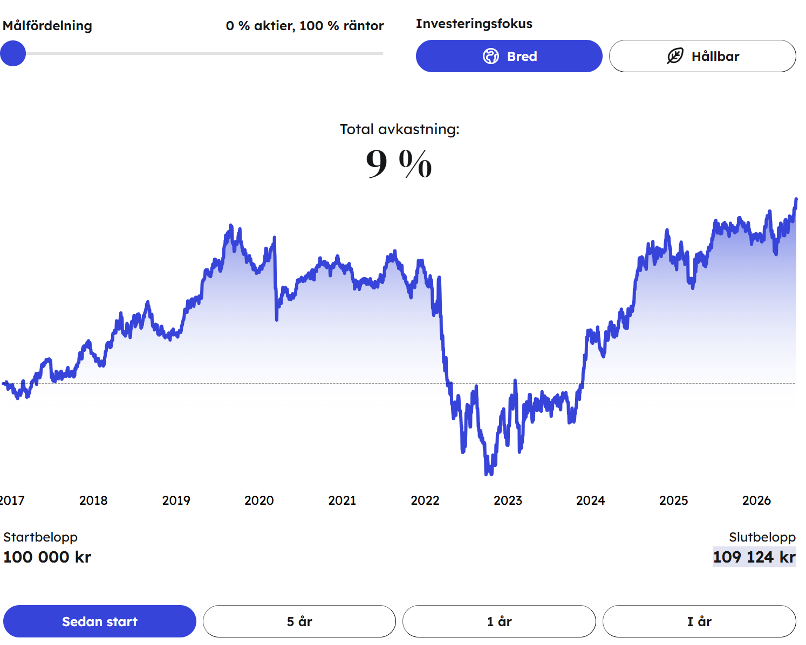Click the 2020 label on the chart axis
The image size is (806, 645).
pos(259,501)
